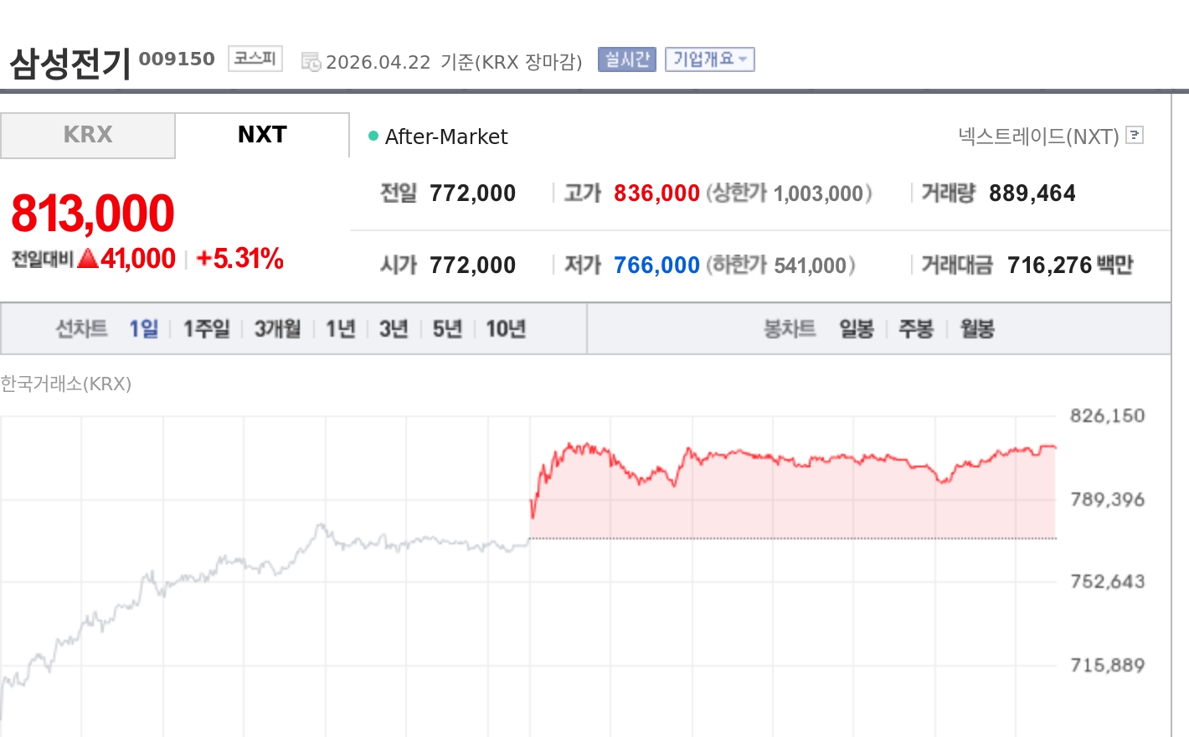Select the NXT tab

coord(262,135)
